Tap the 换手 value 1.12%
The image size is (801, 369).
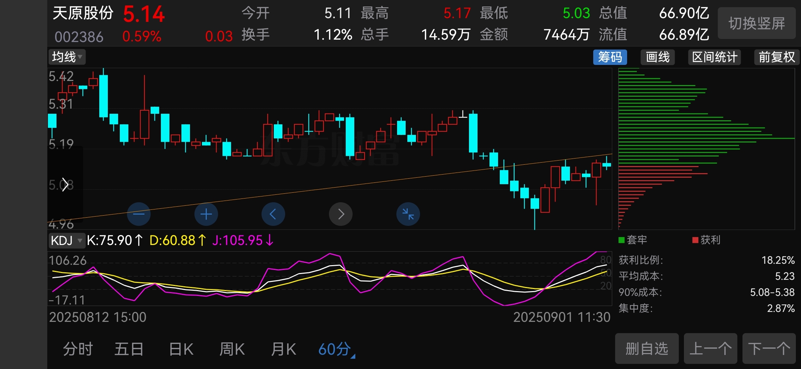tap(333, 35)
